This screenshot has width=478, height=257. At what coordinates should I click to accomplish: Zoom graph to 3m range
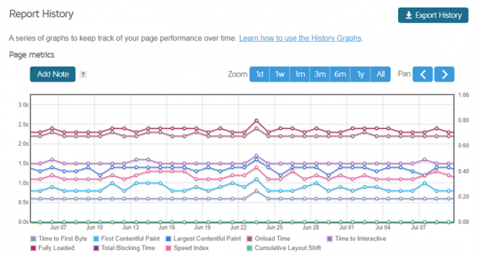[x=320, y=74]
